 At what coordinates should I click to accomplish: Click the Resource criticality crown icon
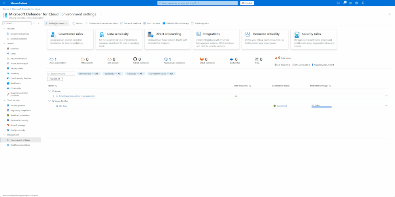pos(248,34)
